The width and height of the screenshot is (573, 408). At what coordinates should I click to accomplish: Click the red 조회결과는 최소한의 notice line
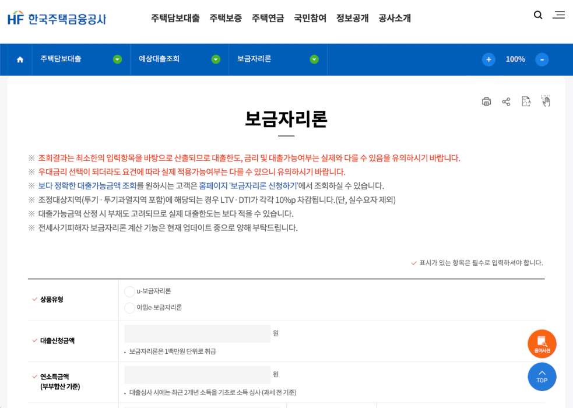click(x=249, y=158)
